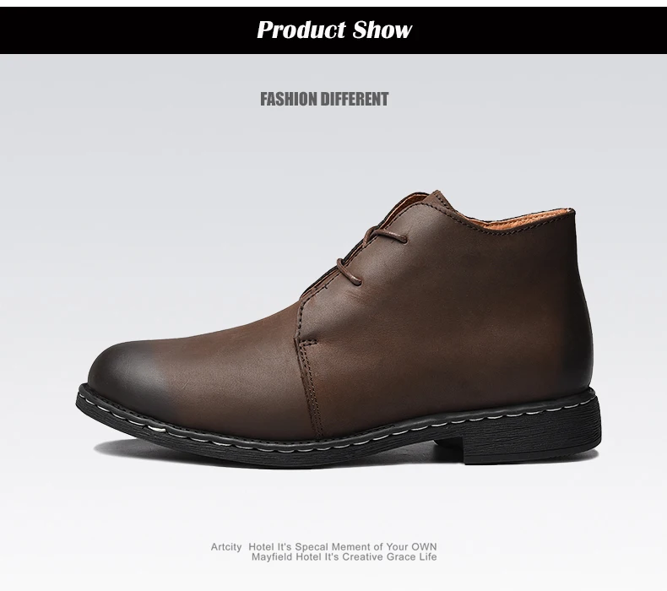Image resolution: width=667 pixels, height=591 pixels.
Task: Click the Artcity Hotel caption line
Action: coord(323,547)
